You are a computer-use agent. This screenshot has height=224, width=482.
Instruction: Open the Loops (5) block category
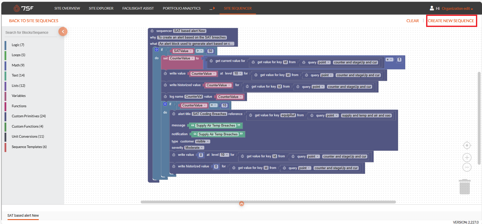click(18, 55)
